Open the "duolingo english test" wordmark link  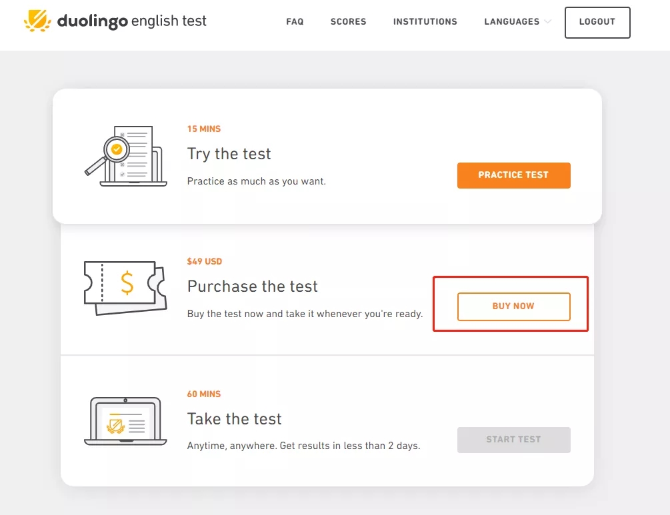[x=131, y=21]
